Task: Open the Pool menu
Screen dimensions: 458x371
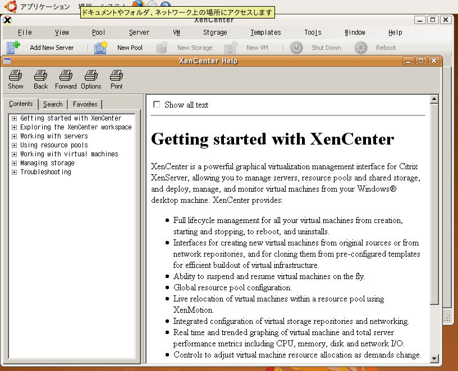Action: coord(98,33)
